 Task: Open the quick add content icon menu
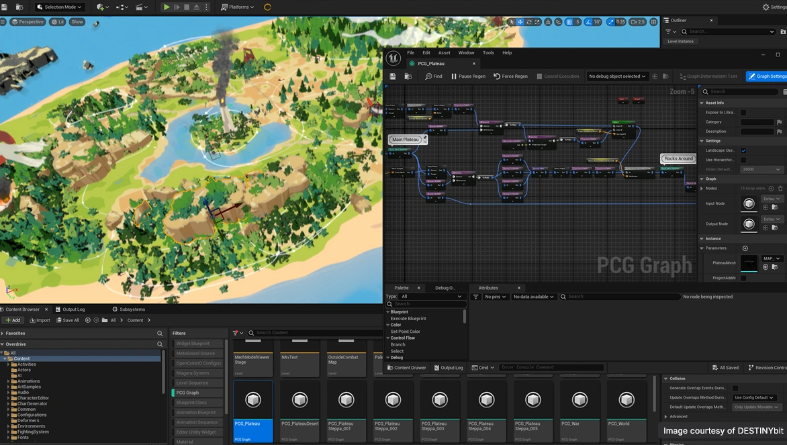[x=101, y=7]
